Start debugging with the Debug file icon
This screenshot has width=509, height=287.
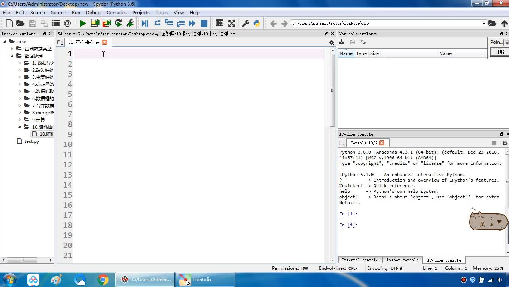pyautogui.click(x=145, y=23)
